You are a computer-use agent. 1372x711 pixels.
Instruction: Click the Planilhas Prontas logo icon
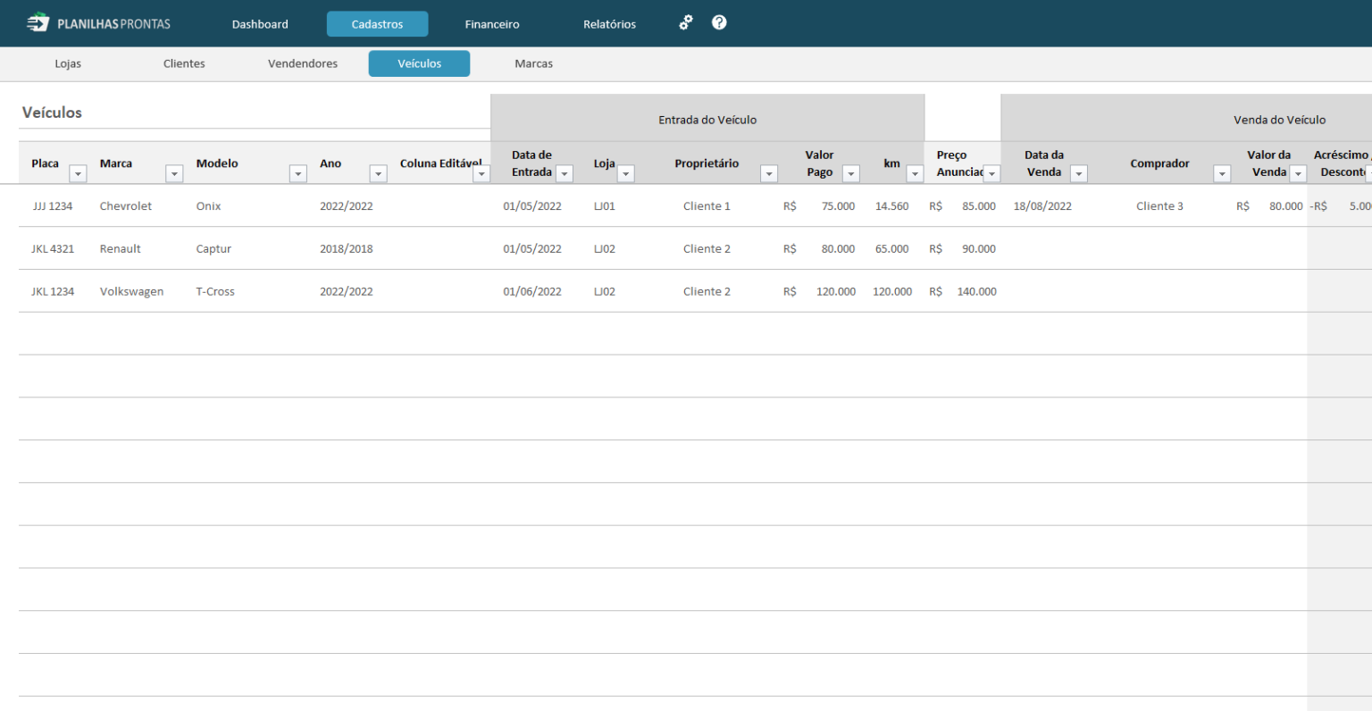tap(38, 22)
